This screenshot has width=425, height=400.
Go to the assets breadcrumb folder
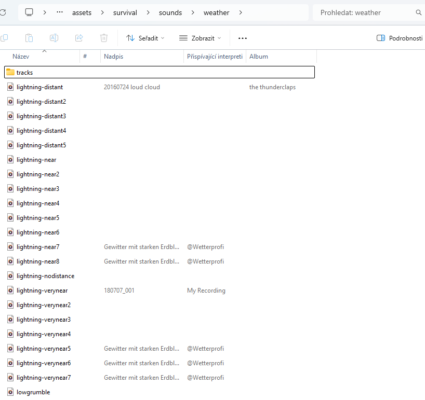pos(82,12)
